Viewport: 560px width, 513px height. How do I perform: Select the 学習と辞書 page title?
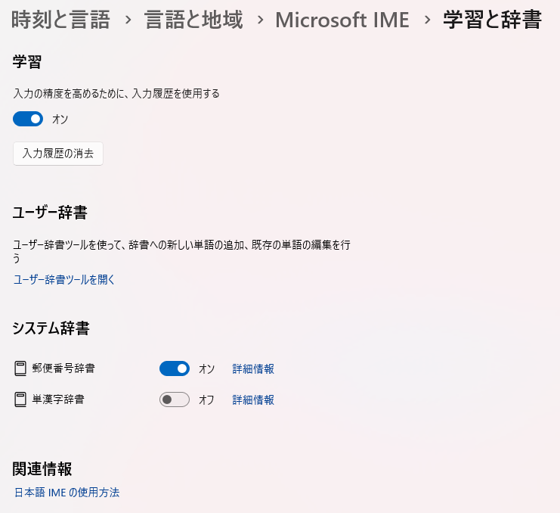point(492,20)
